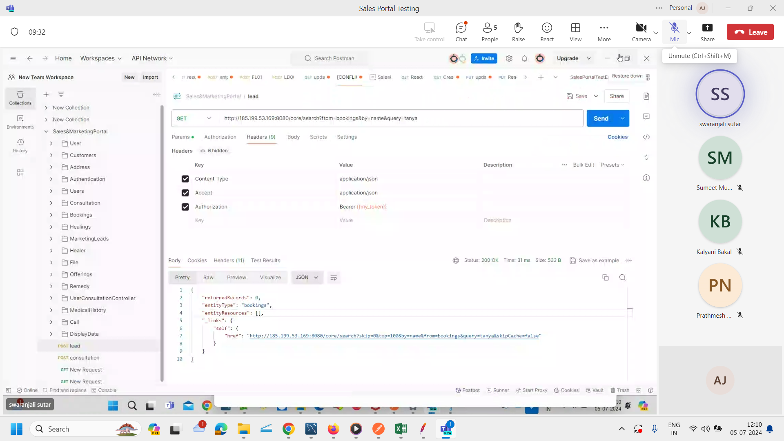Open the Send button dropdown arrow

pos(622,118)
